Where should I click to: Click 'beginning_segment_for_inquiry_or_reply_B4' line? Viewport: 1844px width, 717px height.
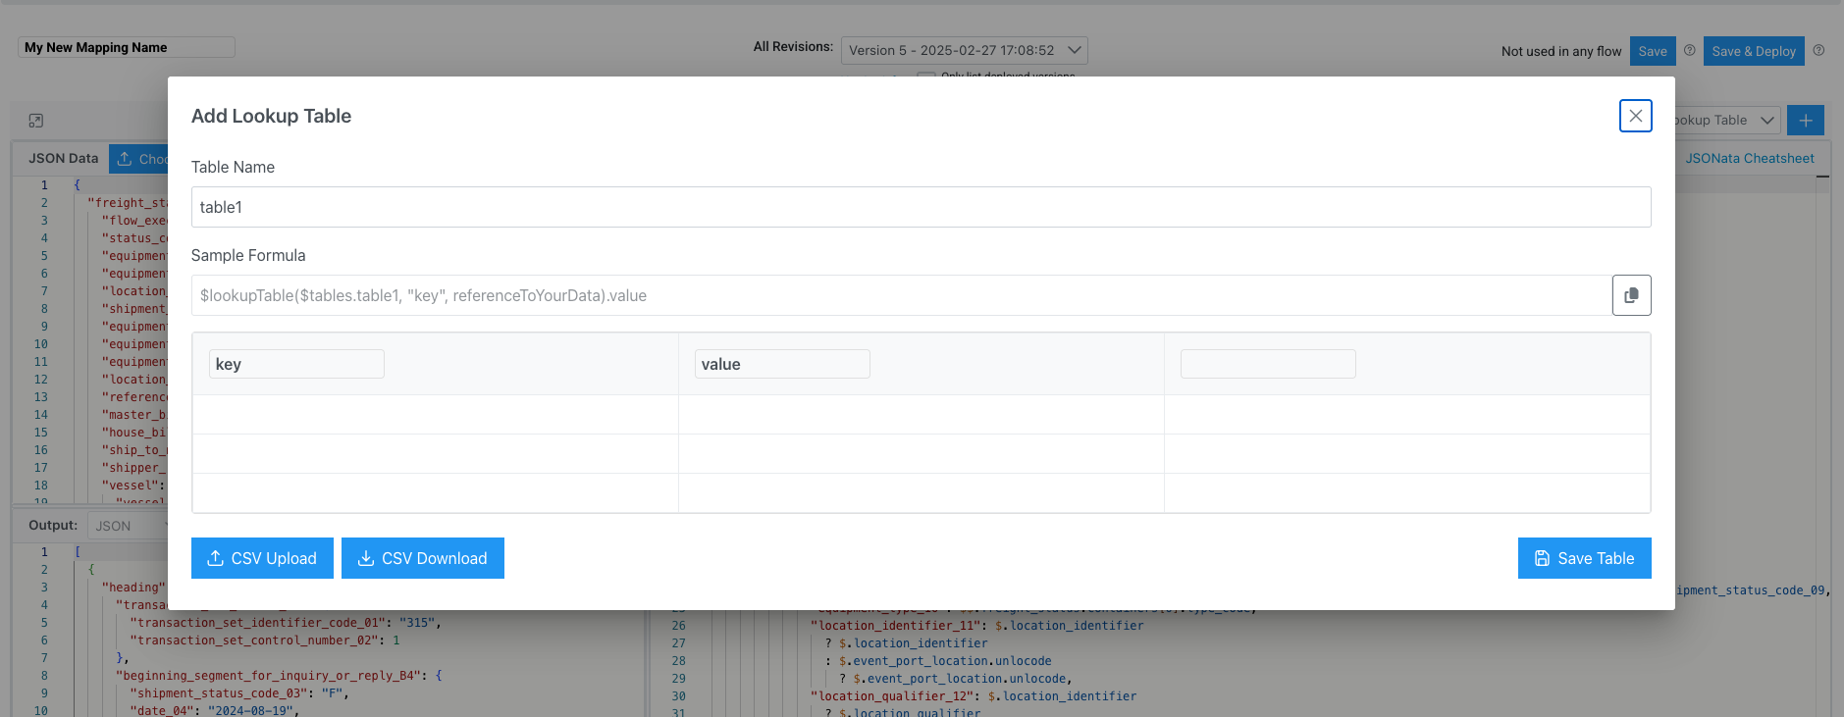click(x=279, y=676)
